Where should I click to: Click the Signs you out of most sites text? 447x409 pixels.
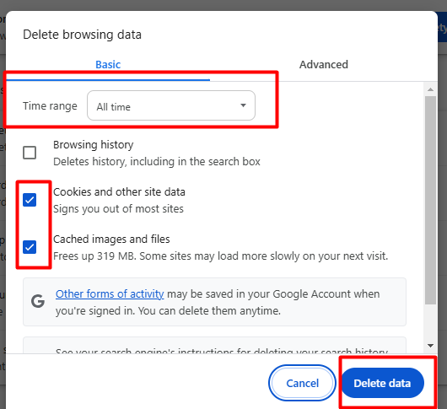[118, 209]
